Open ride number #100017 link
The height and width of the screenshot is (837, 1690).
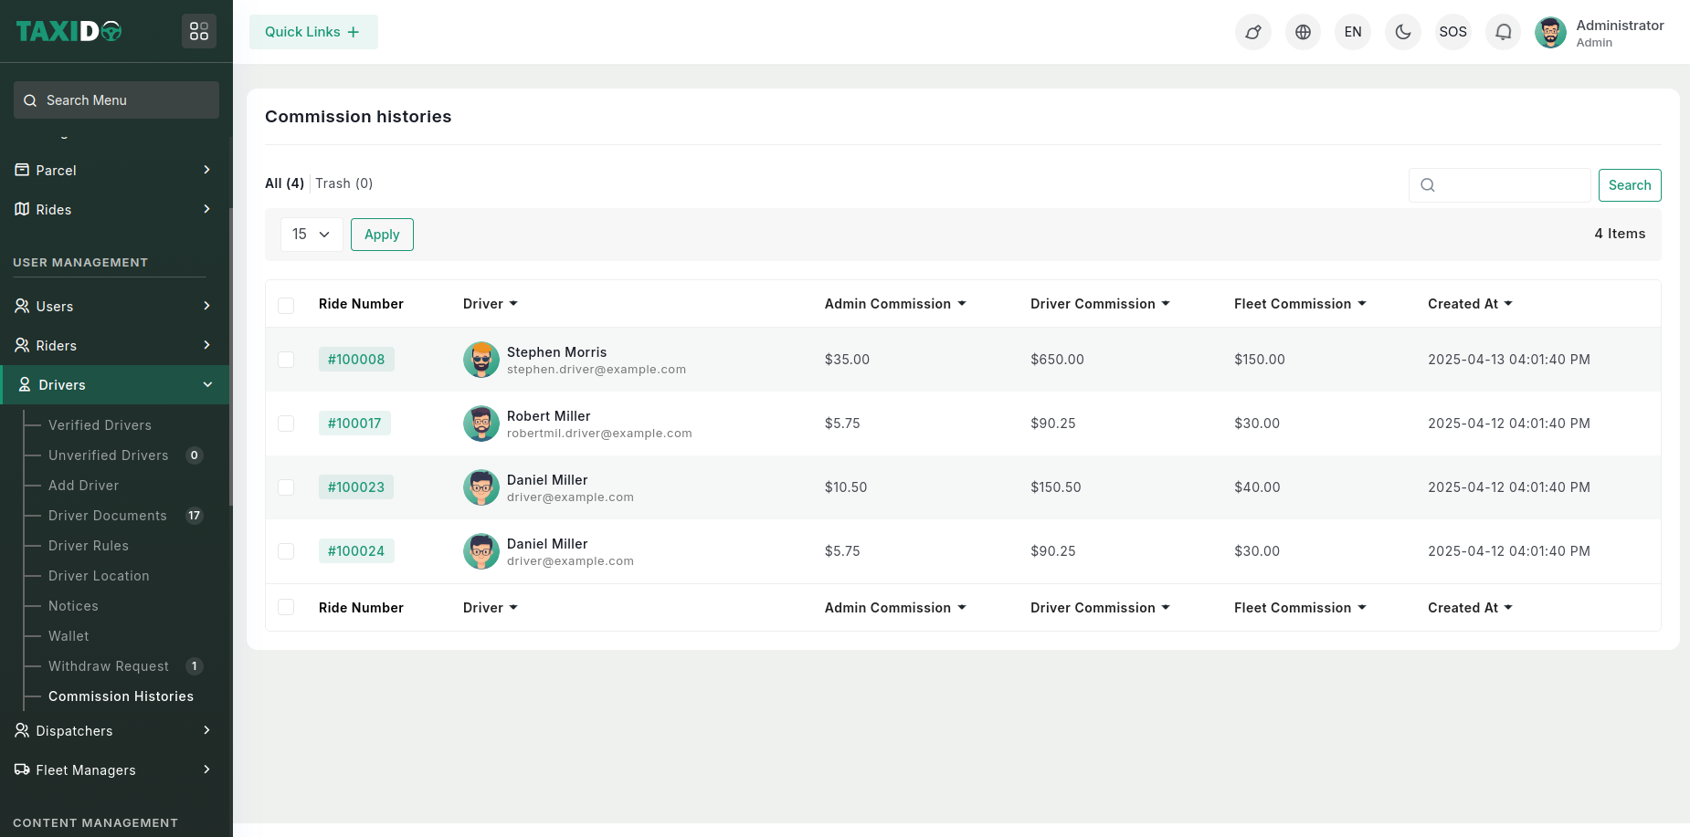click(x=354, y=424)
